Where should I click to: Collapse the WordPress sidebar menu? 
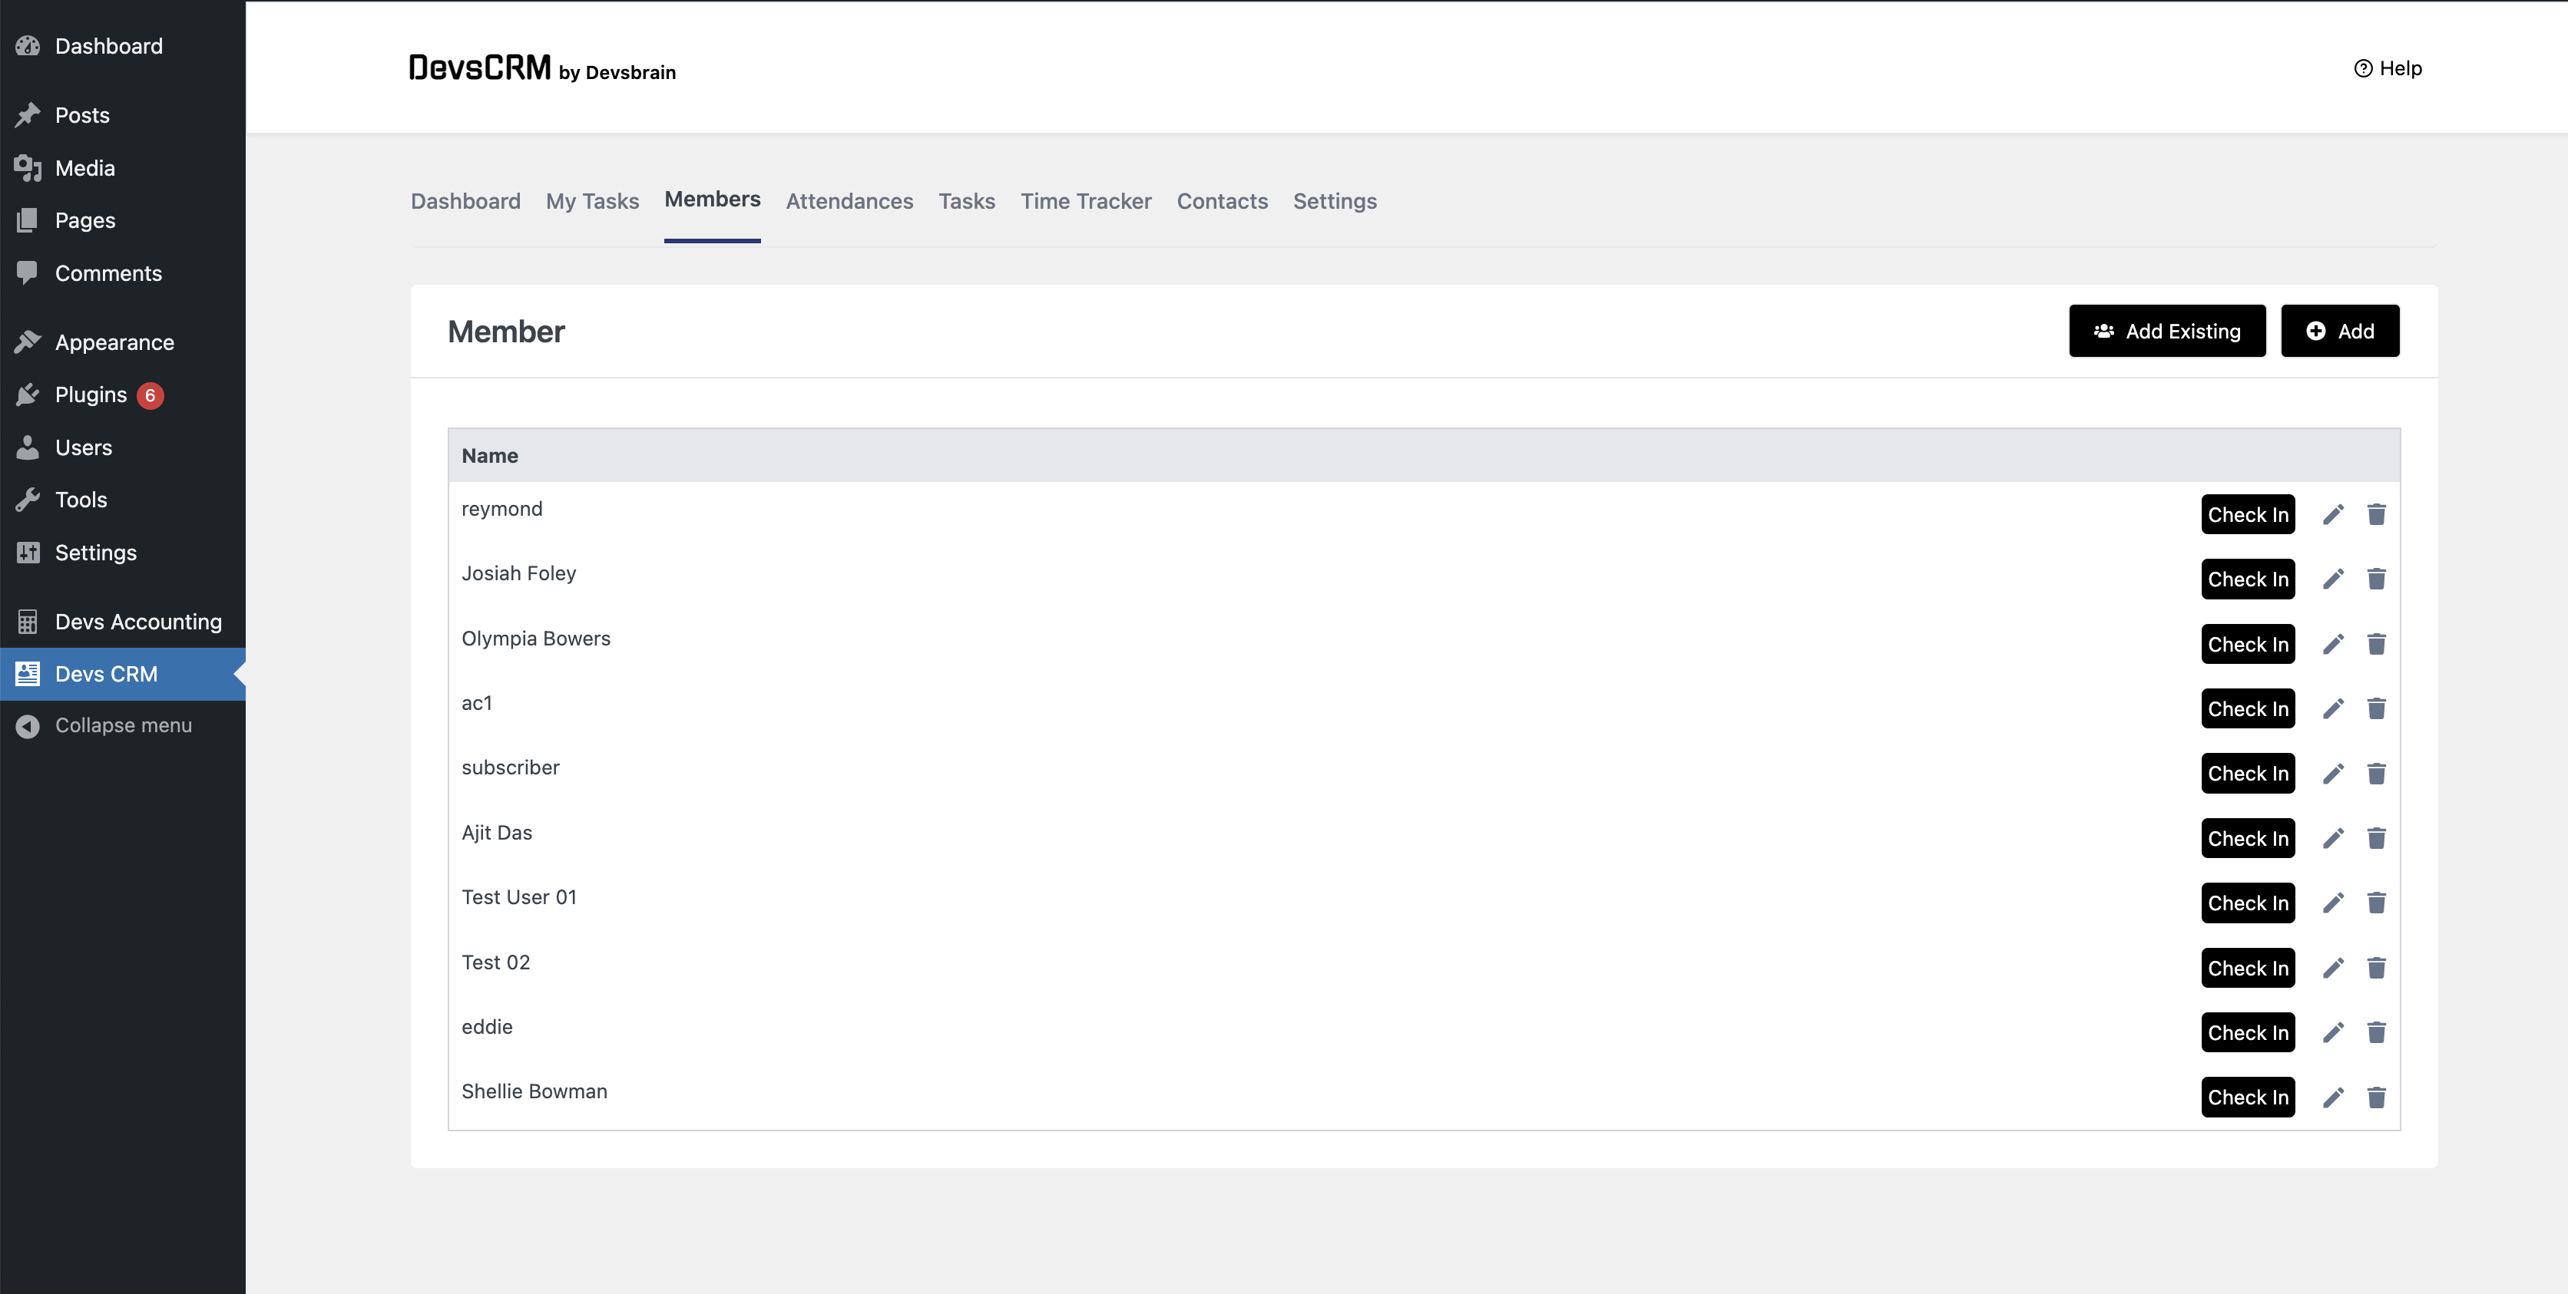click(x=123, y=726)
